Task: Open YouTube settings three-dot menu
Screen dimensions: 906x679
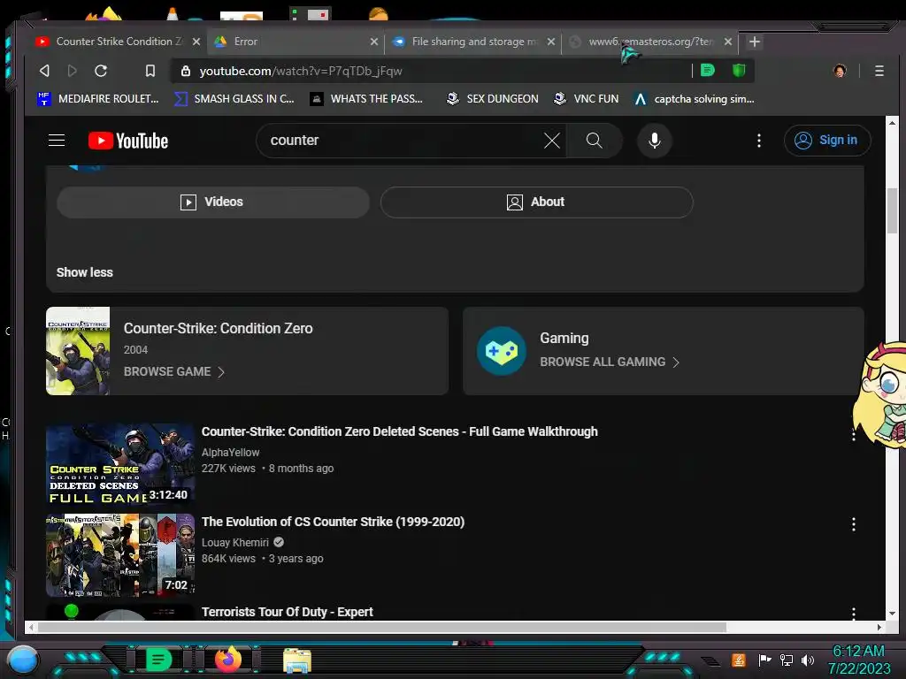Action: click(758, 141)
